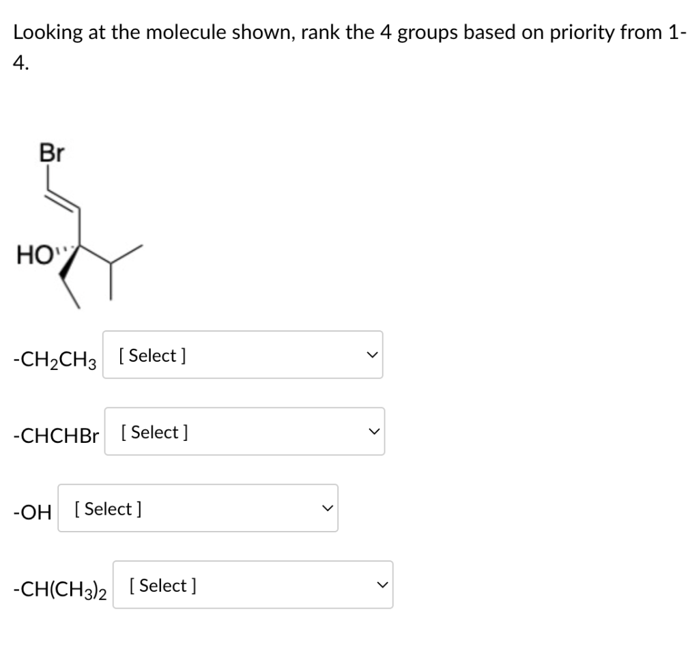Click the -CH2CH3 group label text

click(55, 359)
